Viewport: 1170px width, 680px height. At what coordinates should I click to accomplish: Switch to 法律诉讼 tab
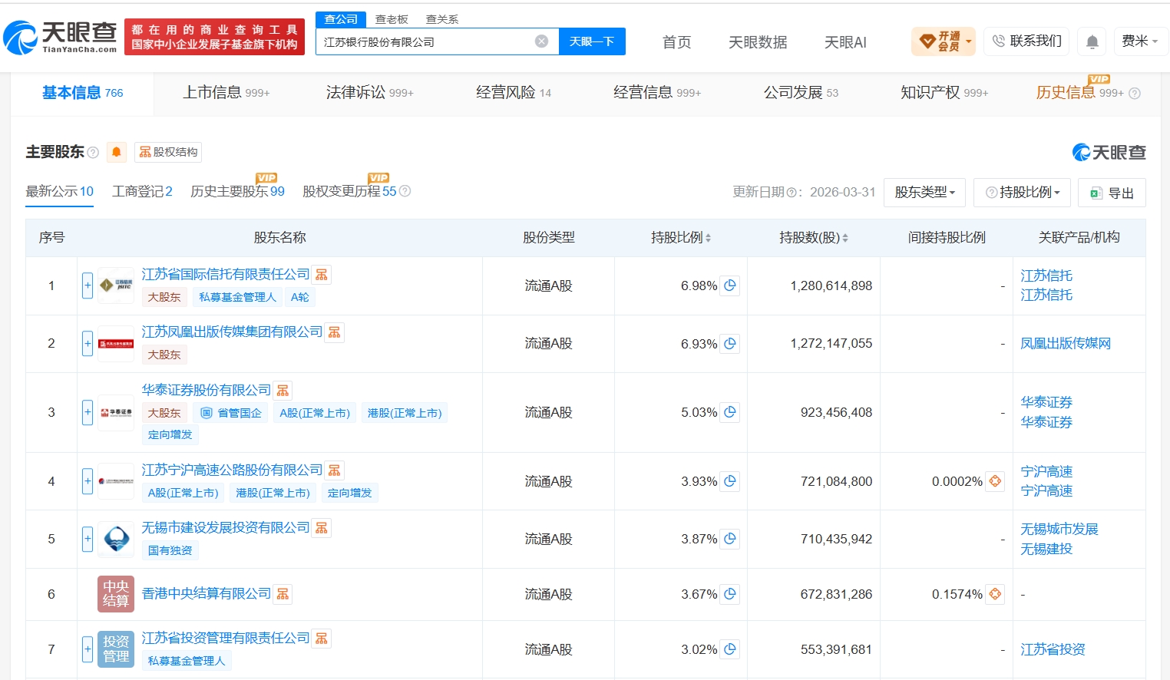pos(369,93)
